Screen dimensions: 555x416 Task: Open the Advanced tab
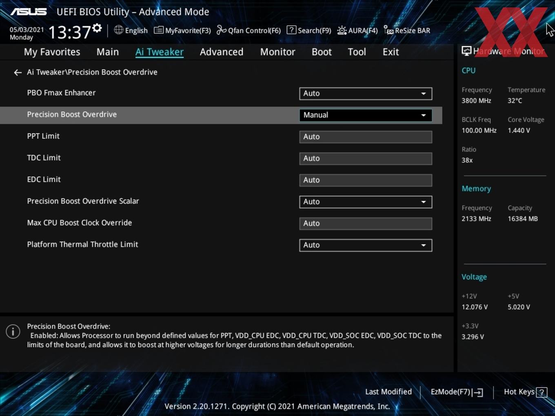point(222,52)
